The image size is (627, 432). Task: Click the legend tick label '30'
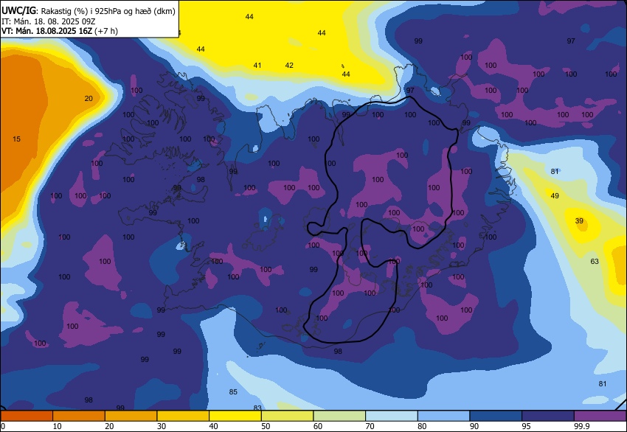coord(161,426)
